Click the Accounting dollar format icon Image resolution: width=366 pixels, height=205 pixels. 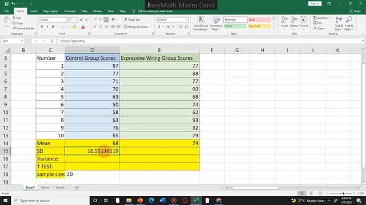tap(159, 27)
